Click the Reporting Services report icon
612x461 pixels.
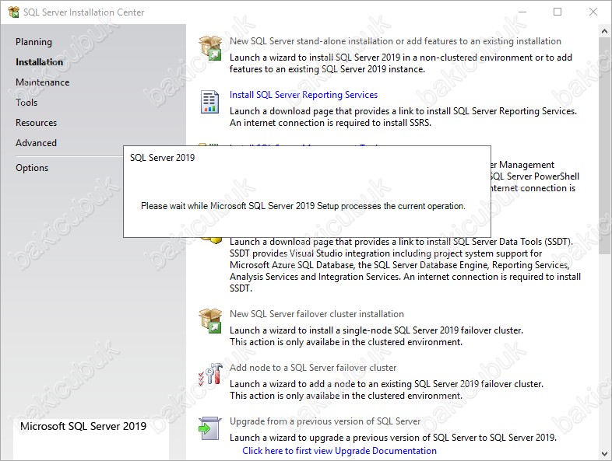(210, 102)
